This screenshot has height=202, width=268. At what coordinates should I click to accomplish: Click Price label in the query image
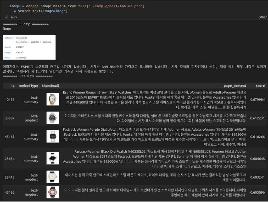point(7,57)
